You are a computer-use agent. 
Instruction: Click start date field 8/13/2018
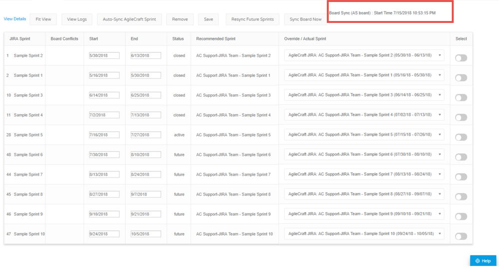coord(104,174)
